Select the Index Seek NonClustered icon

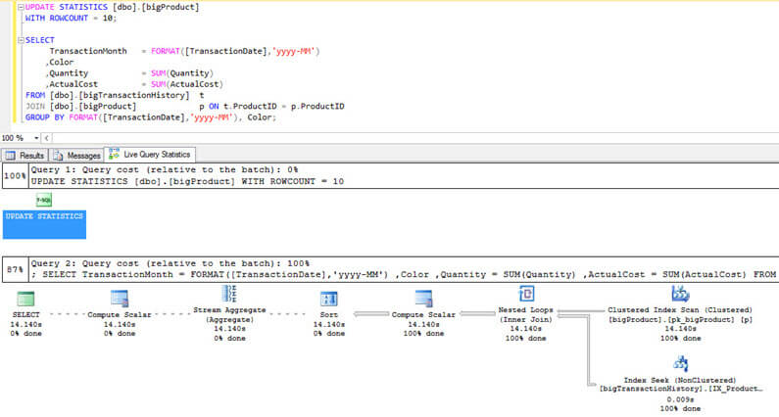[x=681, y=364]
